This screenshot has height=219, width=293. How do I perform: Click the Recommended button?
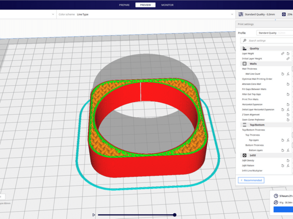pyautogui.click(x=251, y=180)
